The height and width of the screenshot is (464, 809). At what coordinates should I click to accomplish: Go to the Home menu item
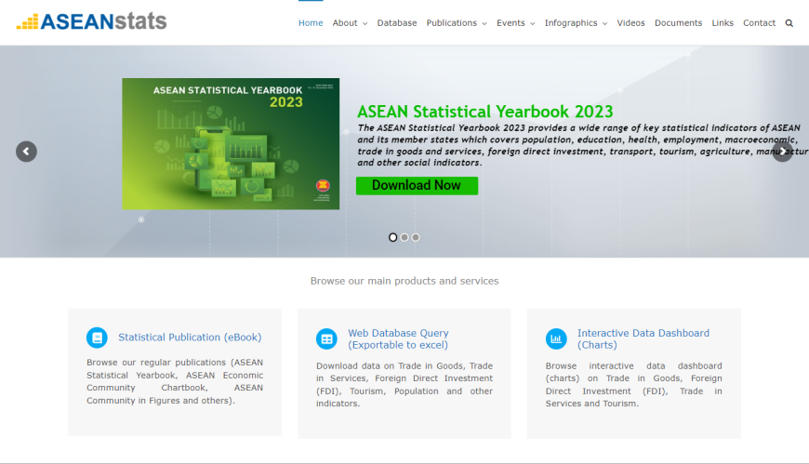click(311, 23)
